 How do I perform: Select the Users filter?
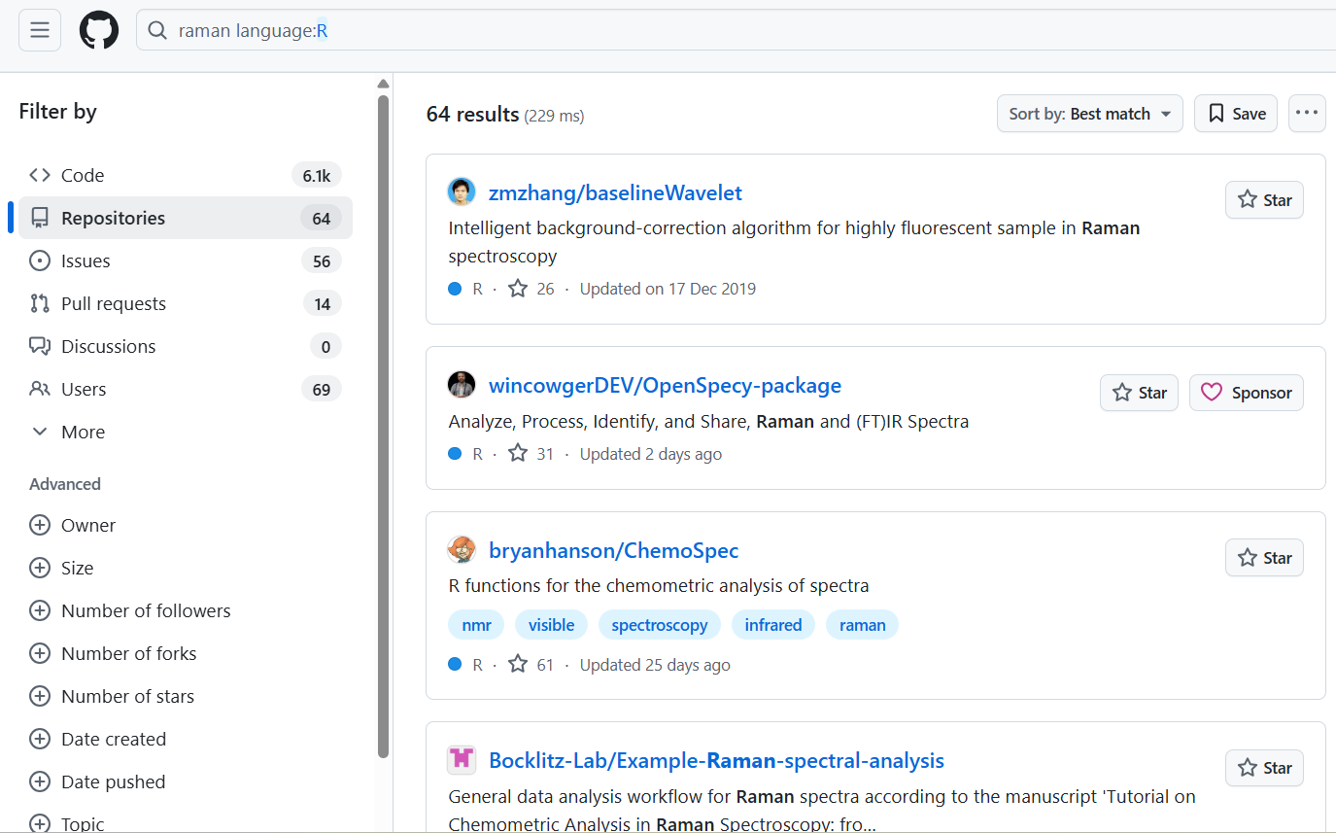click(x=186, y=389)
